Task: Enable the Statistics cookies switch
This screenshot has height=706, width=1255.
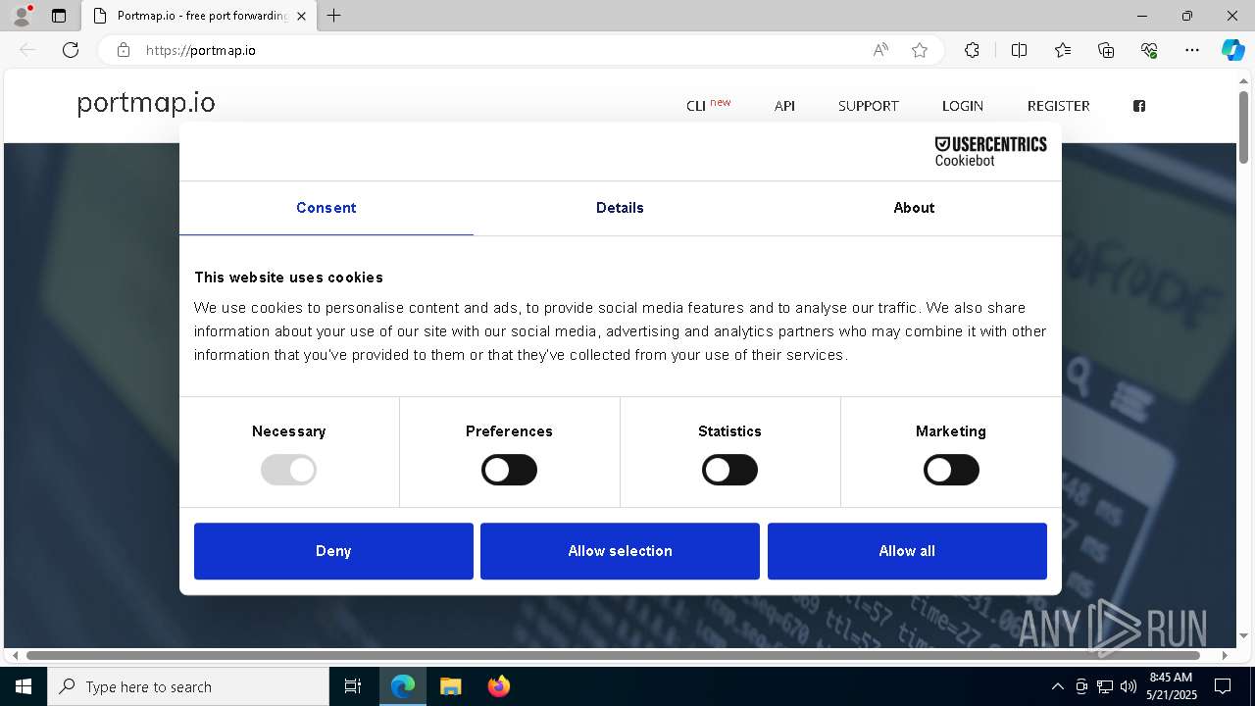Action: [729, 470]
